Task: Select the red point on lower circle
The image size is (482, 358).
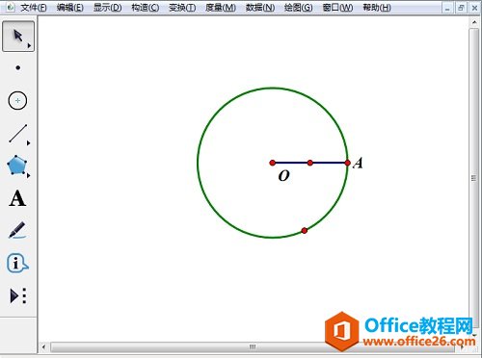Action: pyautogui.click(x=305, y=230)
